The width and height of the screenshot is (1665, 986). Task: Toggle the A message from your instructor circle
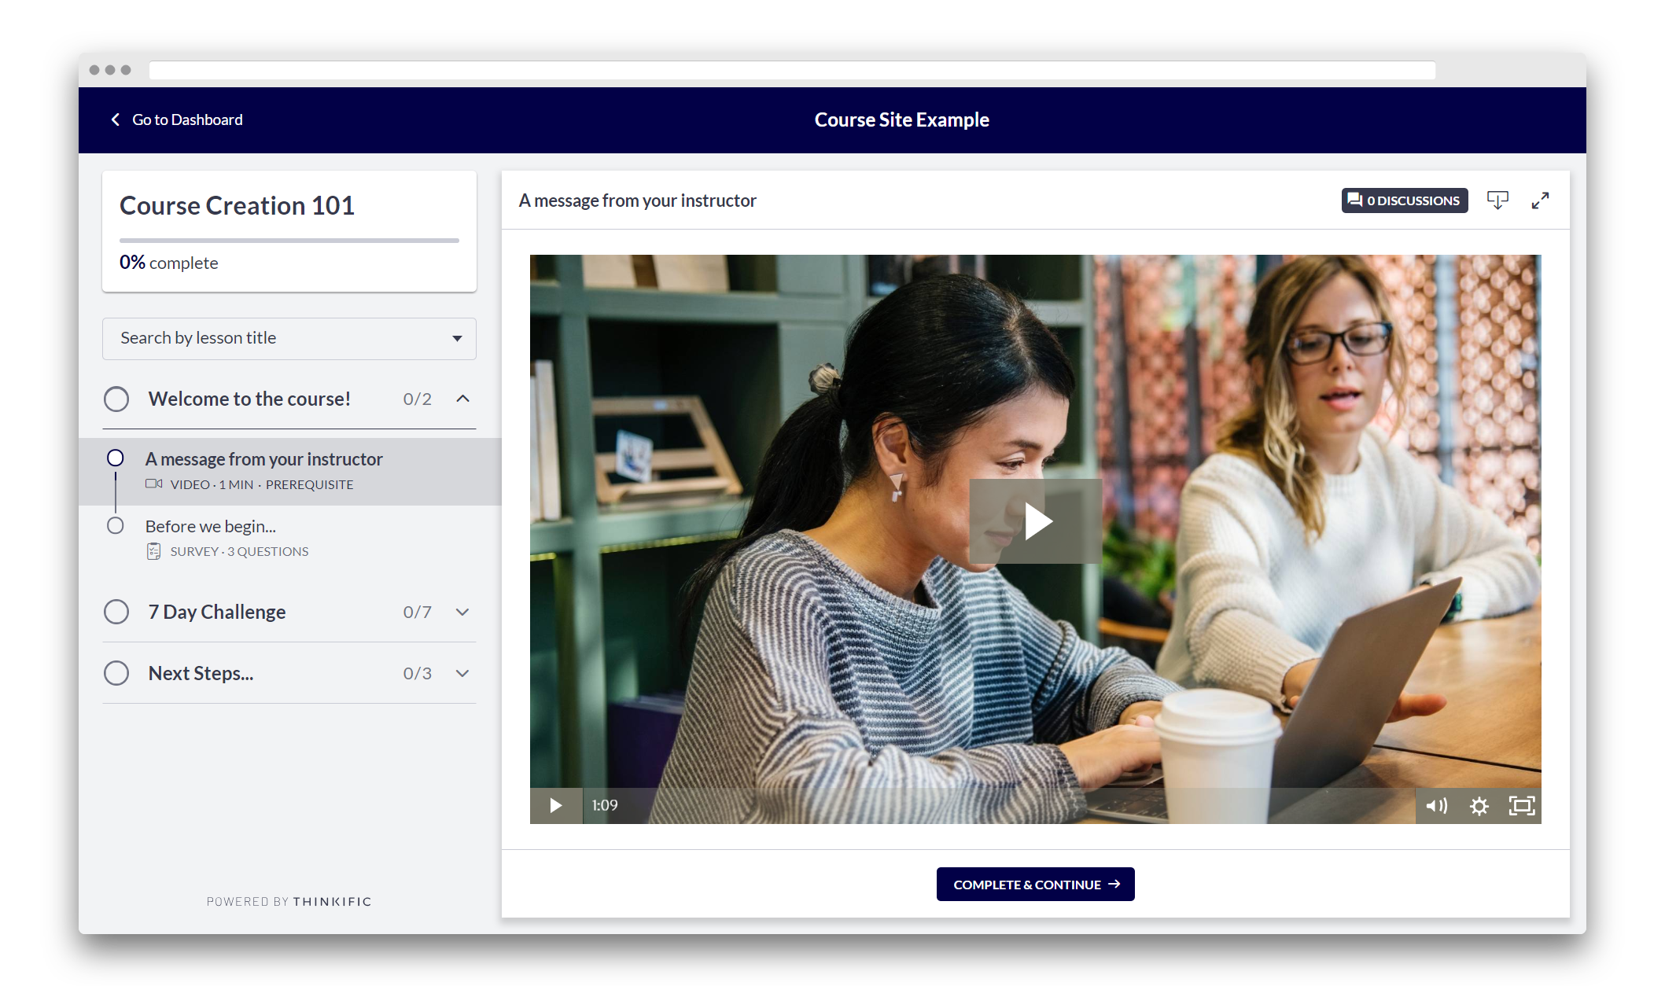click(115, 458)
